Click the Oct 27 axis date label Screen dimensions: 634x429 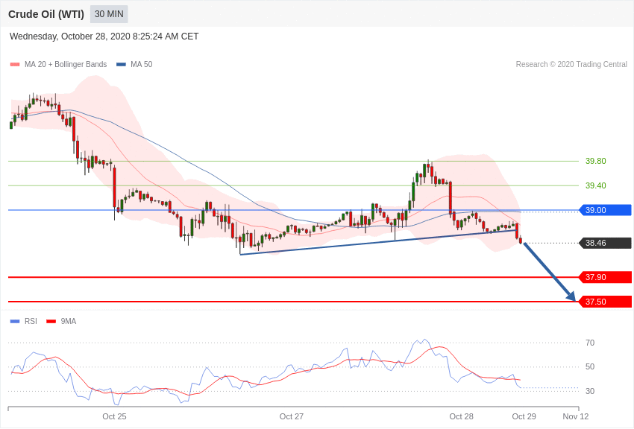(x=292, y=416)
